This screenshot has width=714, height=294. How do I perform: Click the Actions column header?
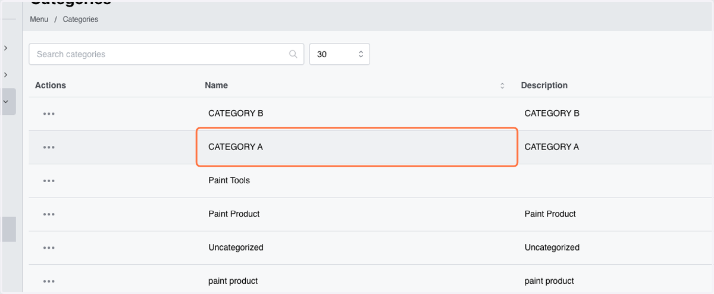(x=51, y=86)
